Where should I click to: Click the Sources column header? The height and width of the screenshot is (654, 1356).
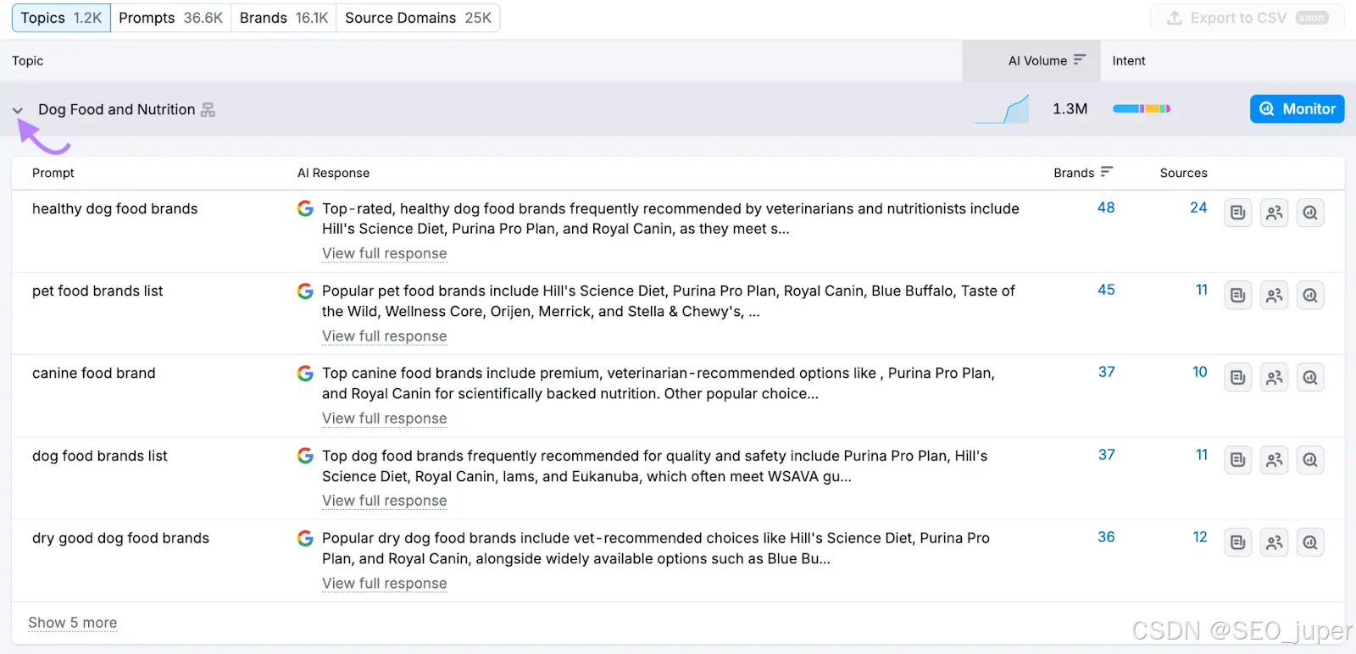coord(1184,173)
